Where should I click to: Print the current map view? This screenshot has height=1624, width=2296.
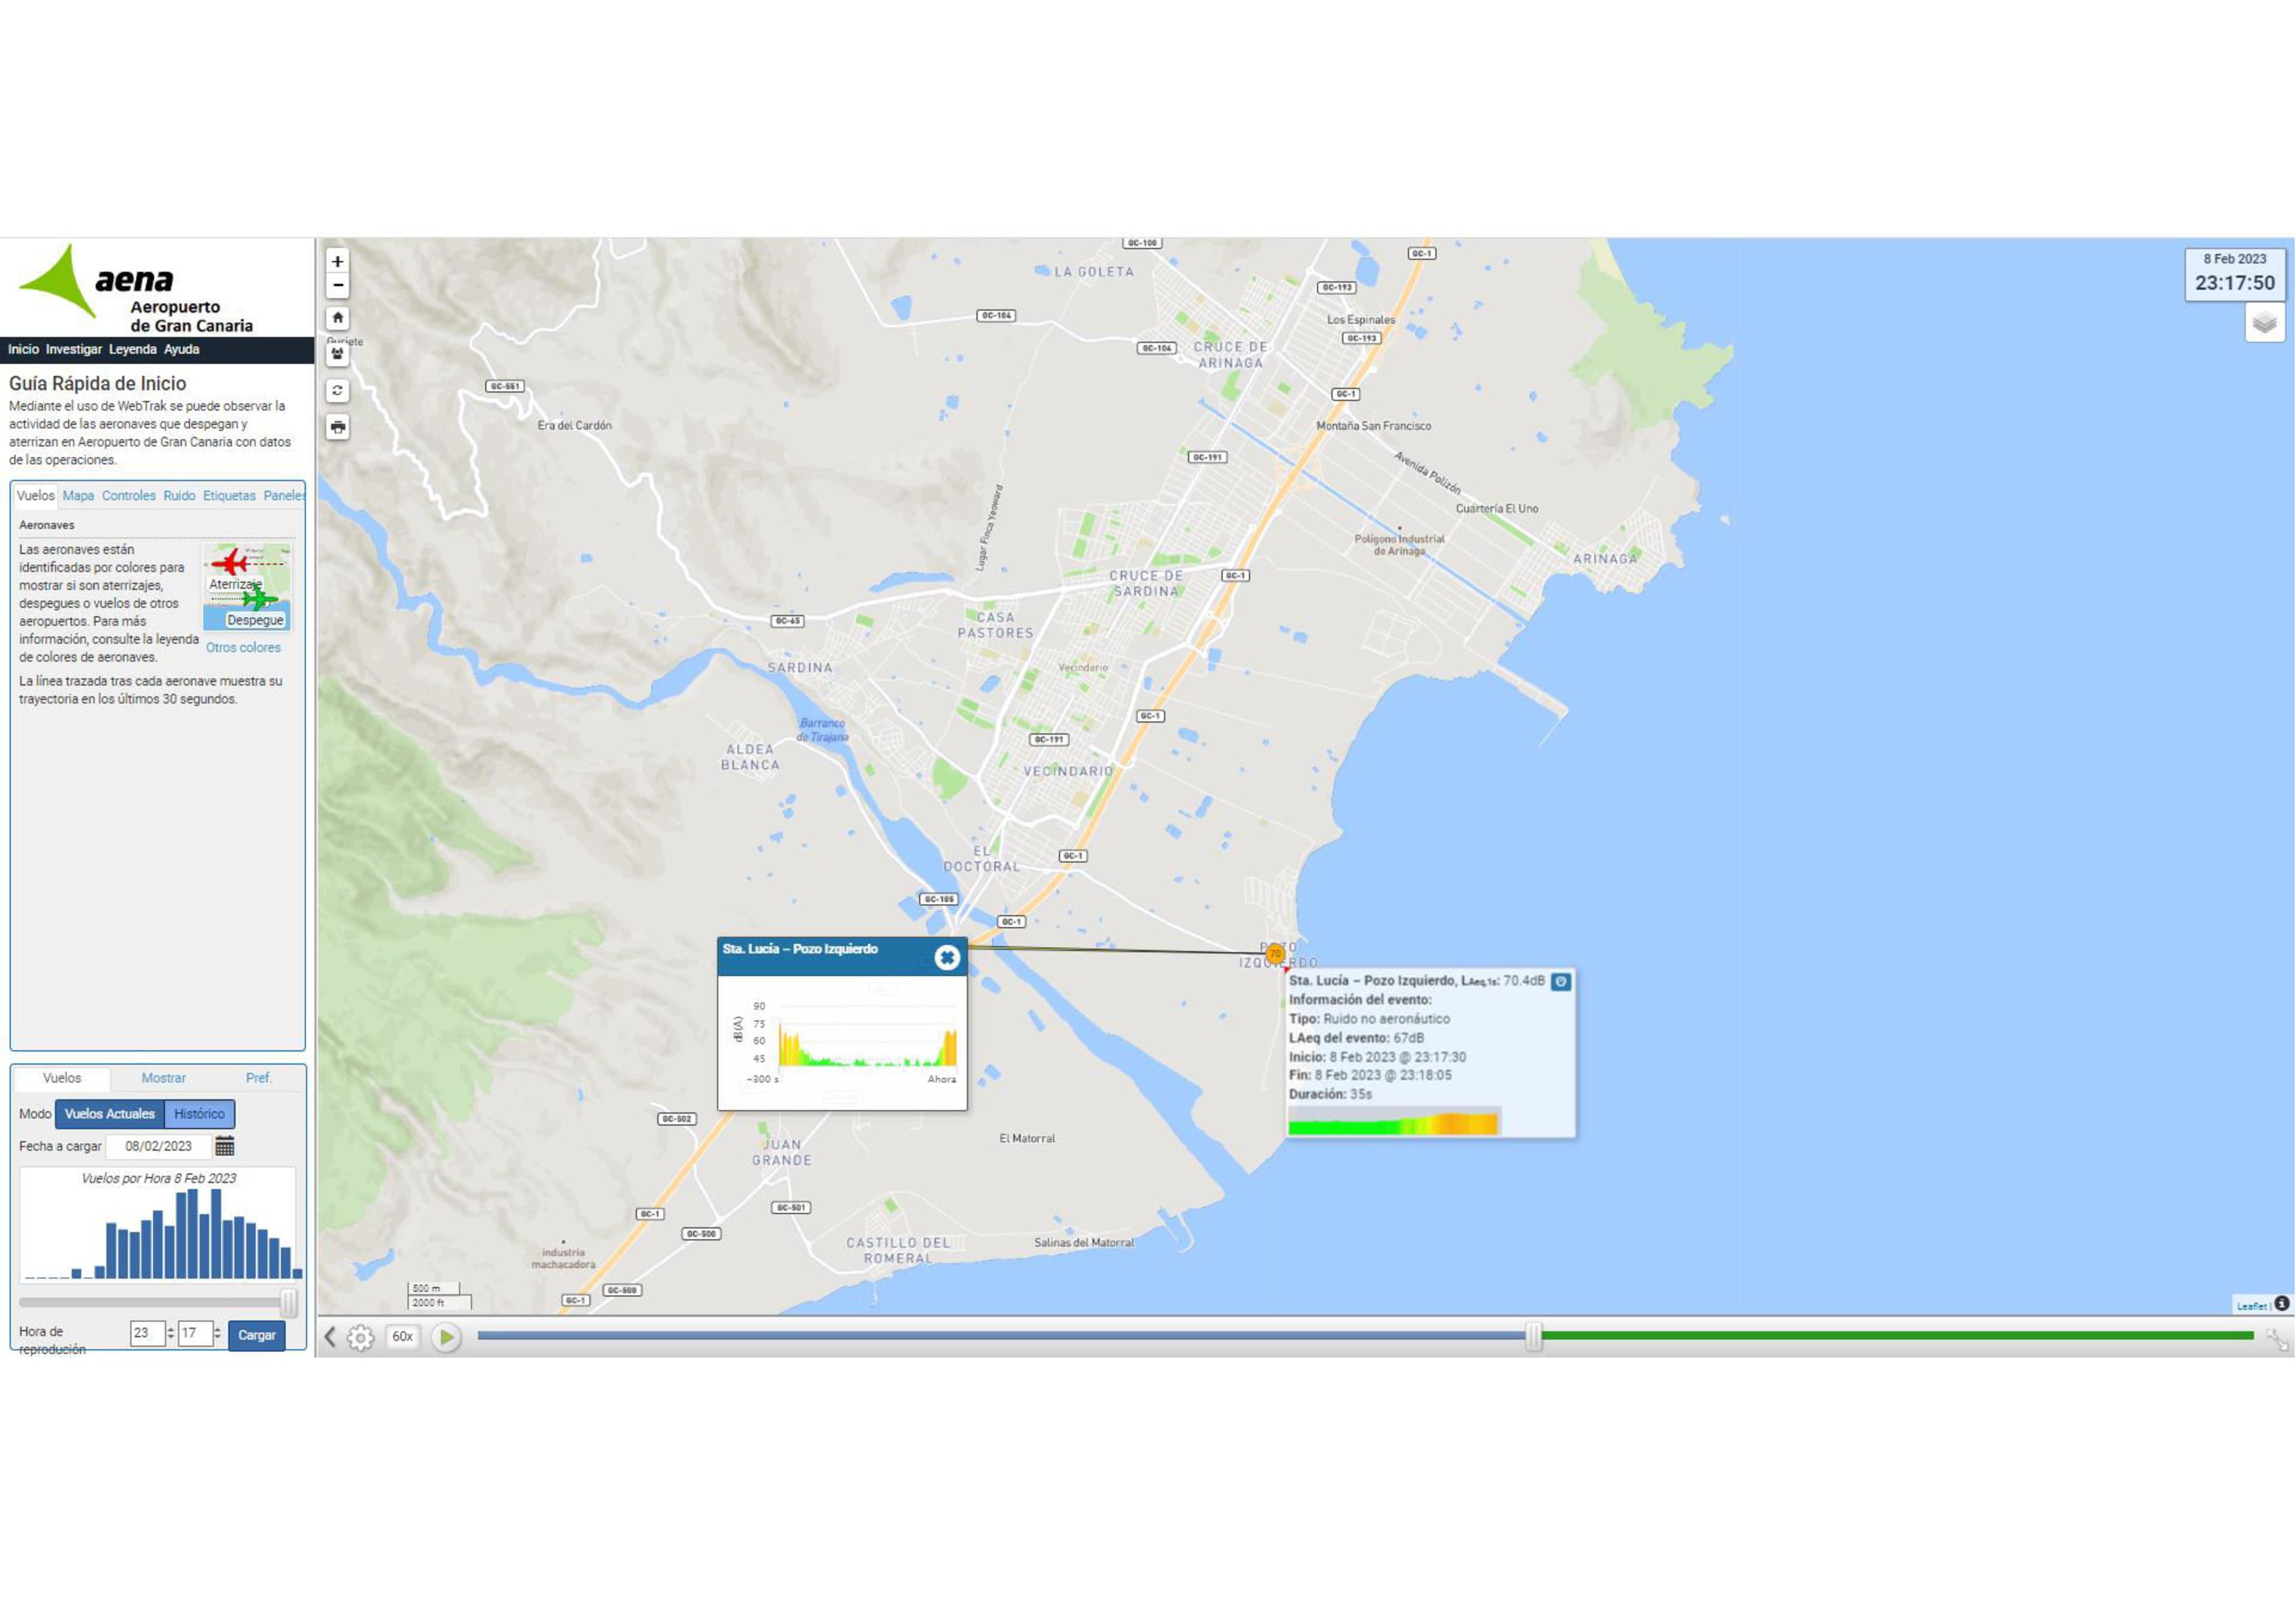click(x=337, y=427)
